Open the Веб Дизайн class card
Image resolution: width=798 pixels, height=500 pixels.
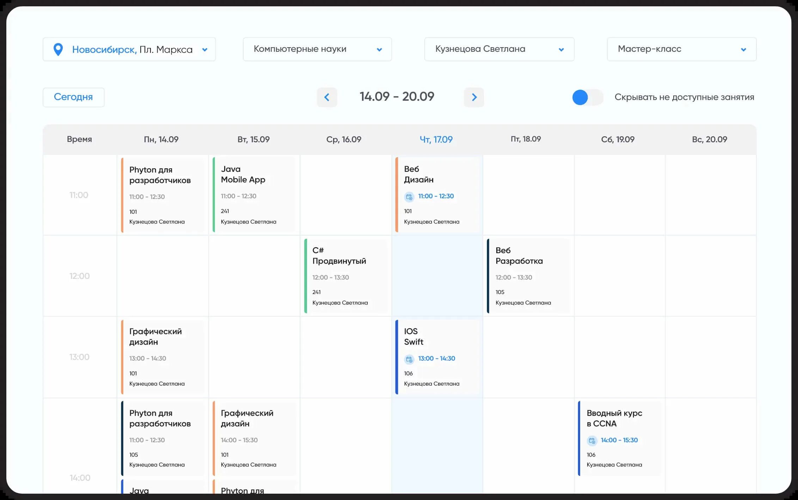point(437,194)
